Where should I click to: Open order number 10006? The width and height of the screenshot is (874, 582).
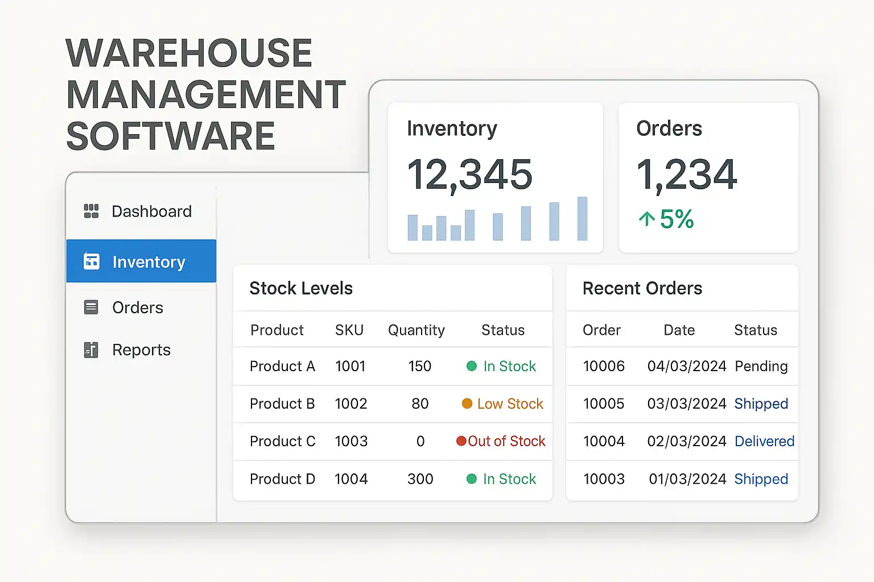click(604, 366)
